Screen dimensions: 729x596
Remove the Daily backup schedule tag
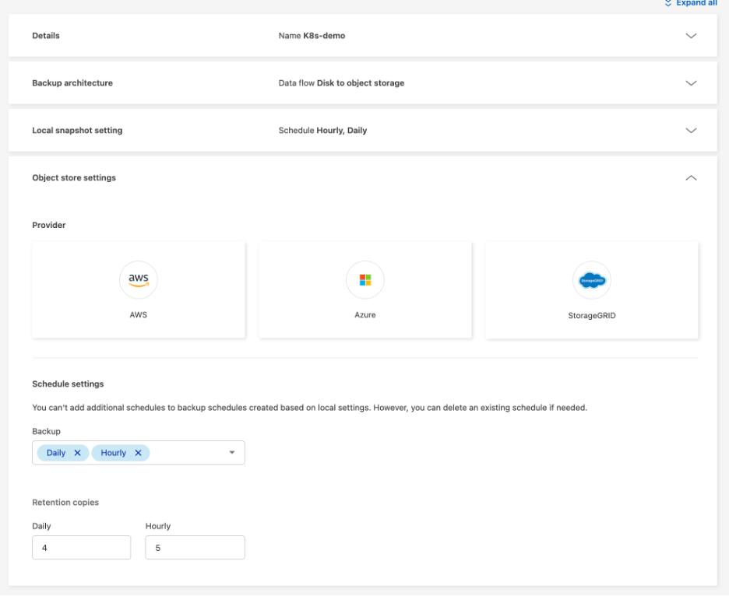77,453
